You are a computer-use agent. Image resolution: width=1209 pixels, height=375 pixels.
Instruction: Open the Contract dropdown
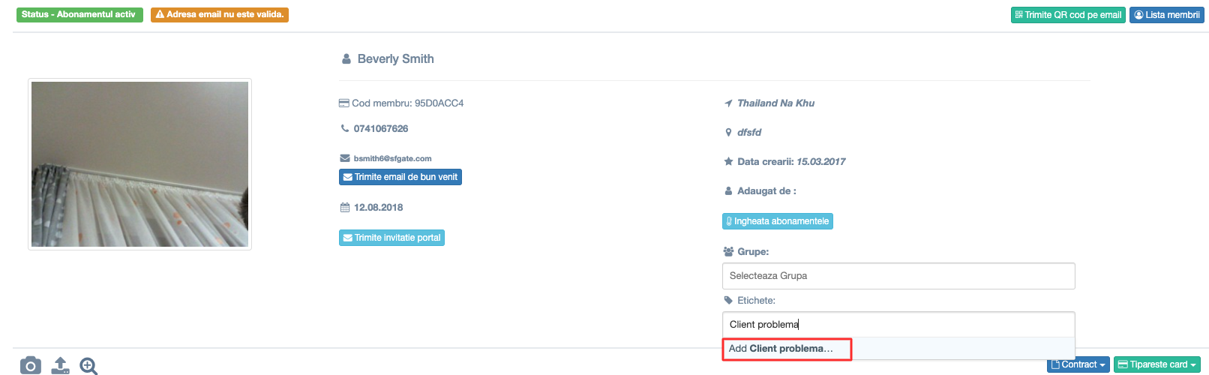click(x=1078, y=364)
